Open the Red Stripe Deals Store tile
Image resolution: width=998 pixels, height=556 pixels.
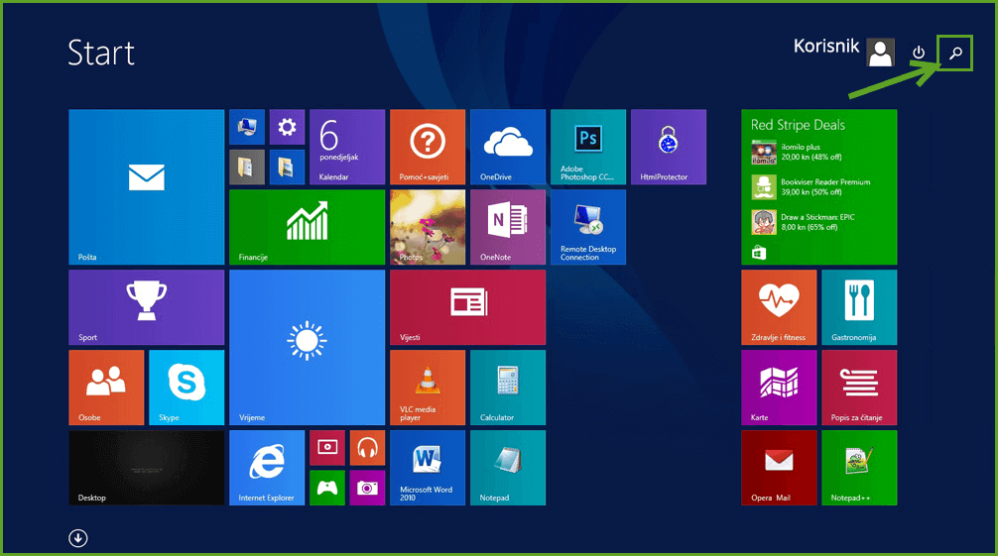click(x=819, y=187)
